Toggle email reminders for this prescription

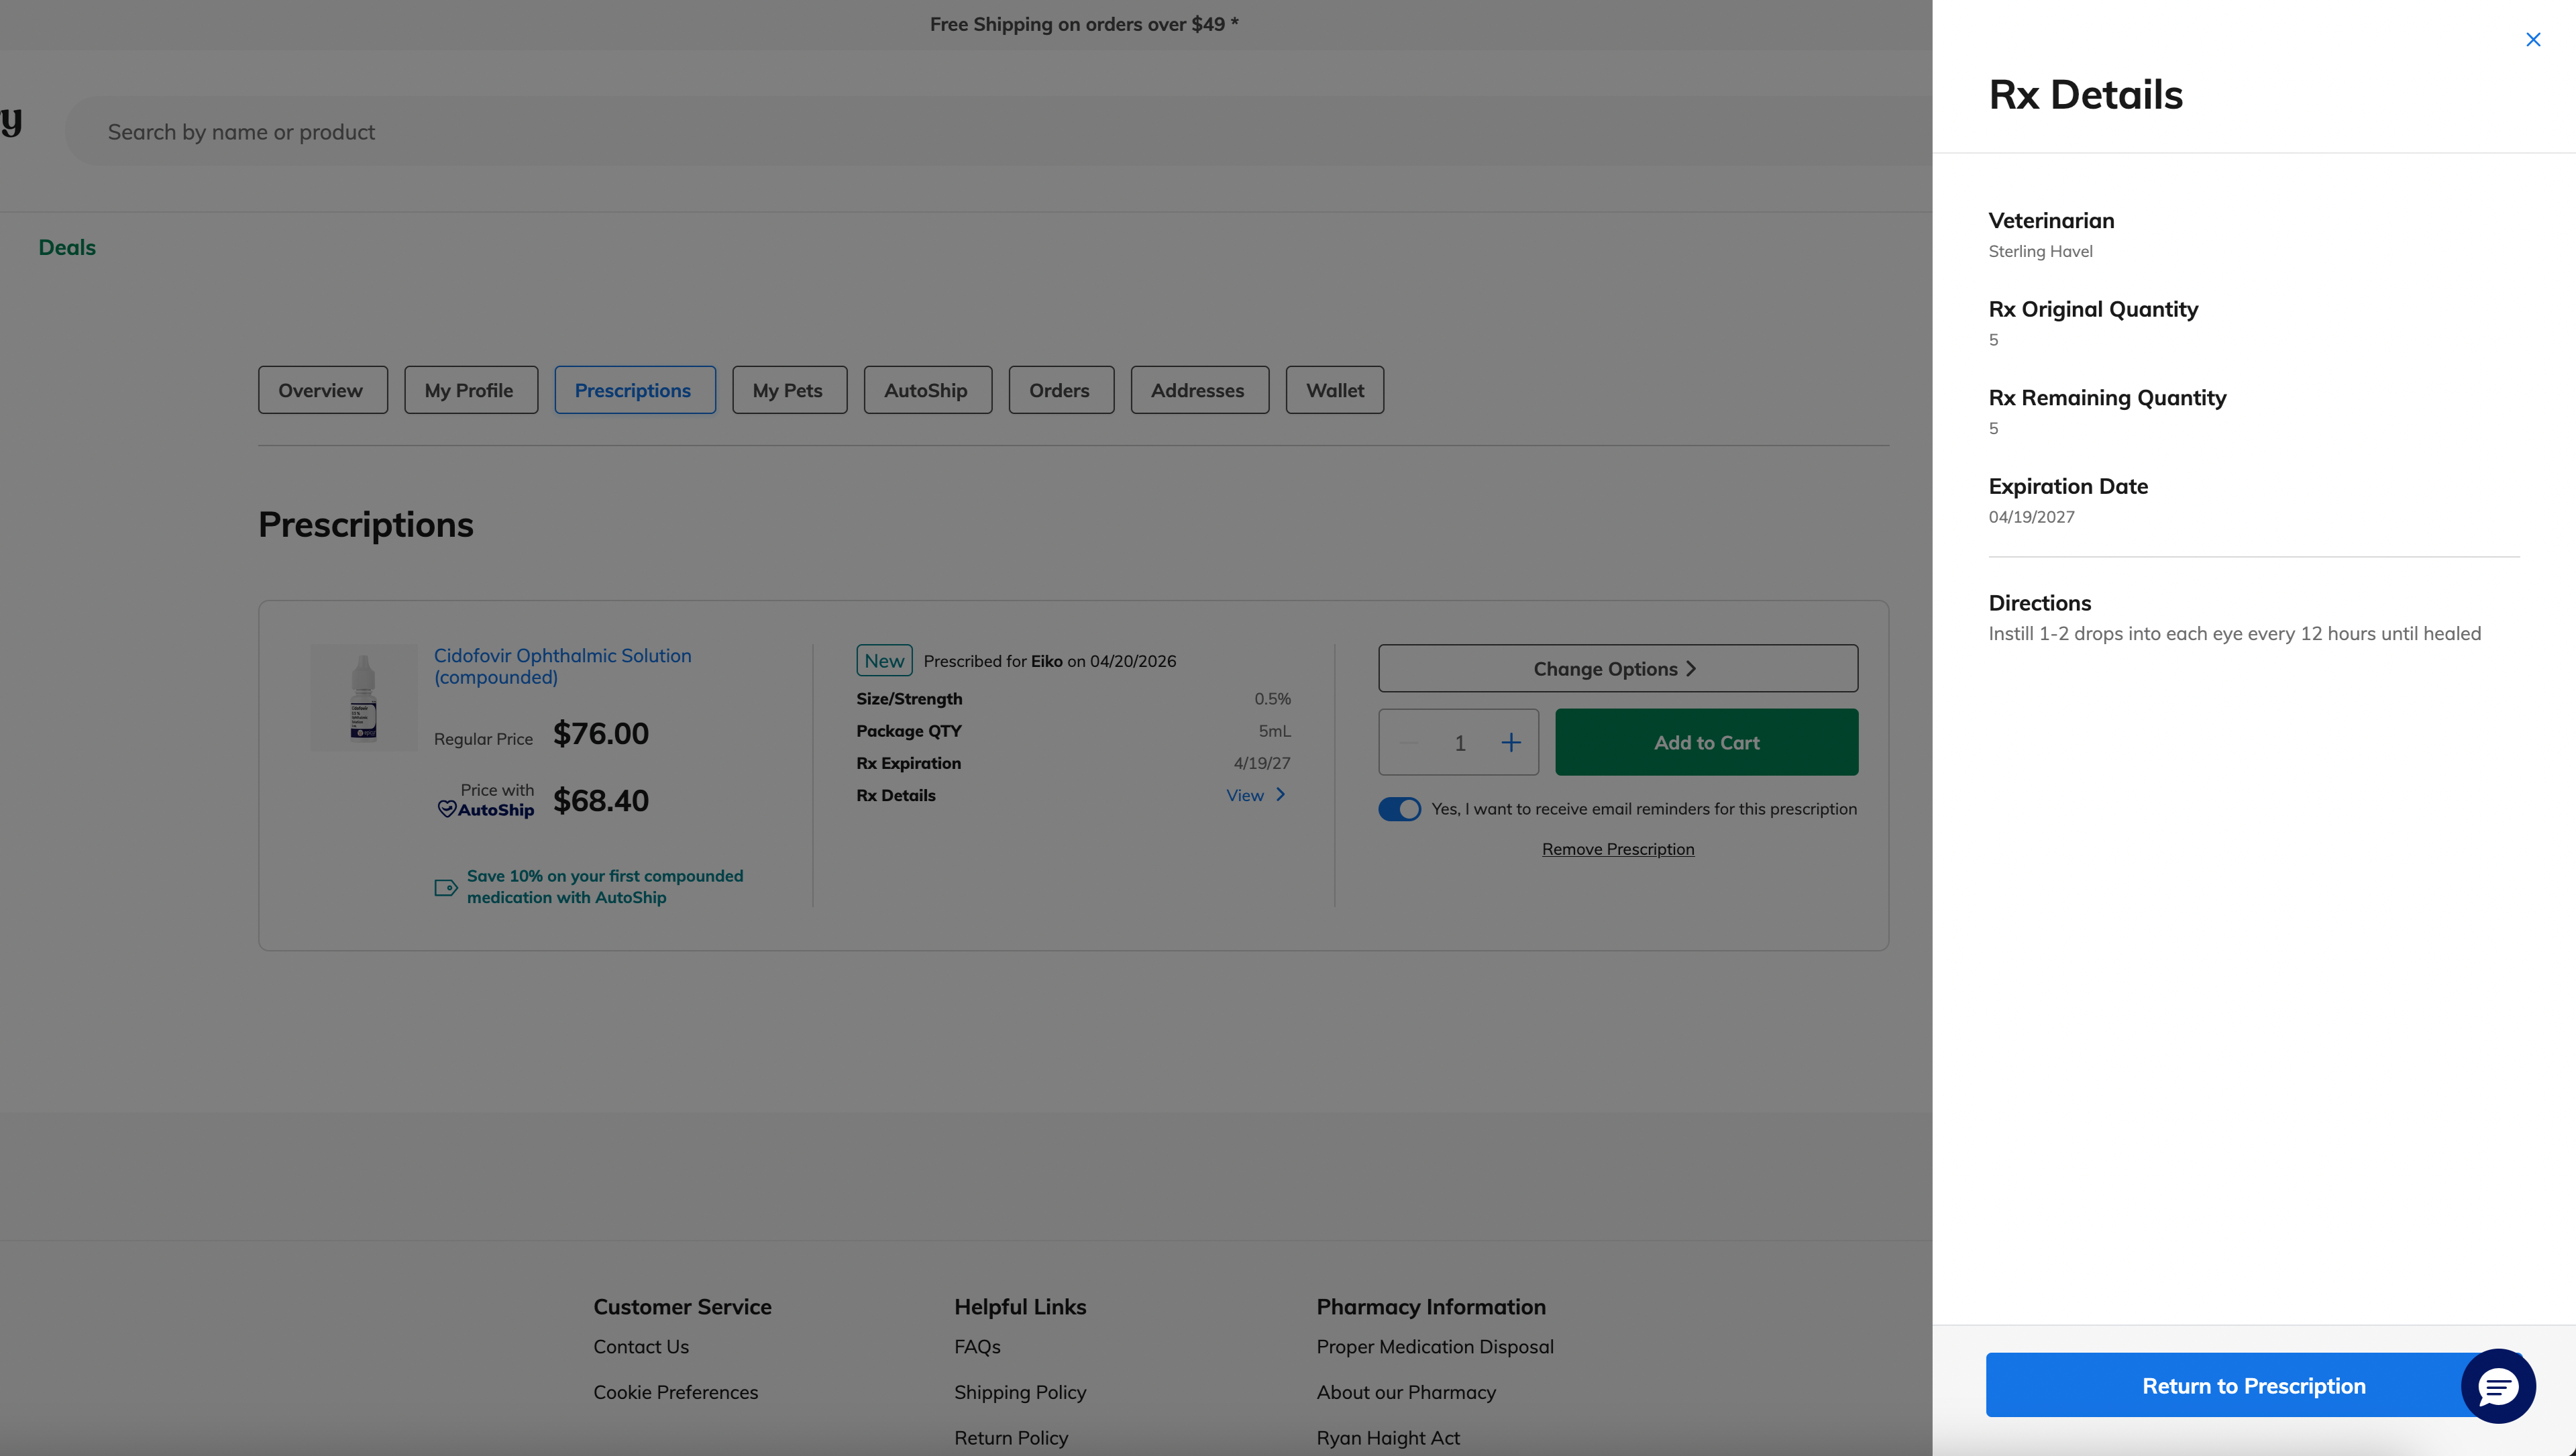pos(1399,809)
